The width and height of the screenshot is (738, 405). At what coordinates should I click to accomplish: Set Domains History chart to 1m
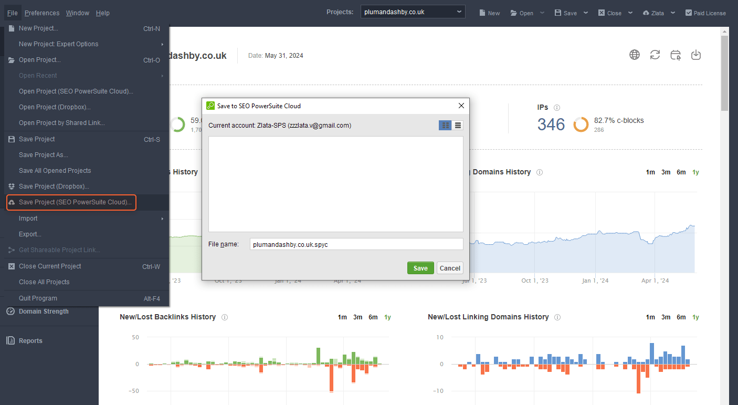point(650,172)
